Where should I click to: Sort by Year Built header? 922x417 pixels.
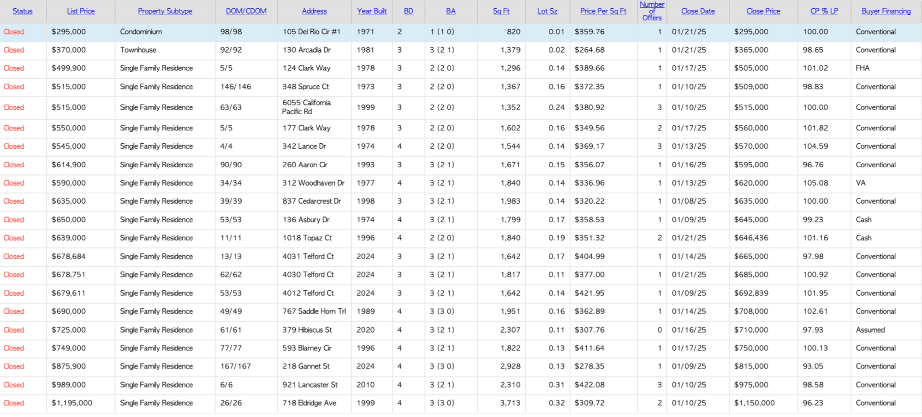pyautogui.click(x=372, y=11)
